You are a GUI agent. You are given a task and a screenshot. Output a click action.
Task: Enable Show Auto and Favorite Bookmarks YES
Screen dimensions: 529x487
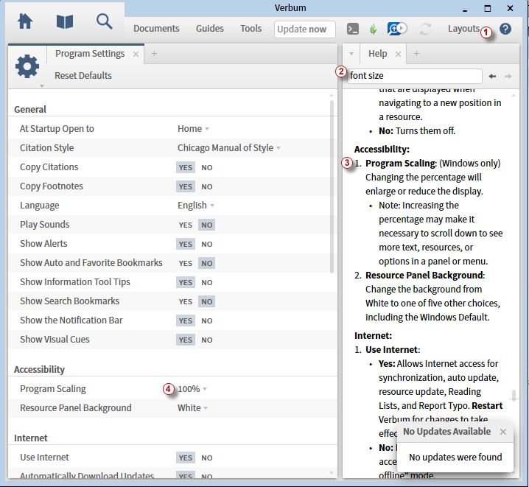[185, 264]
